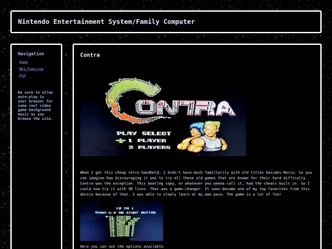Click the paragraph starting 'When I got this cheap retro handheld'

tap(196, 183)
